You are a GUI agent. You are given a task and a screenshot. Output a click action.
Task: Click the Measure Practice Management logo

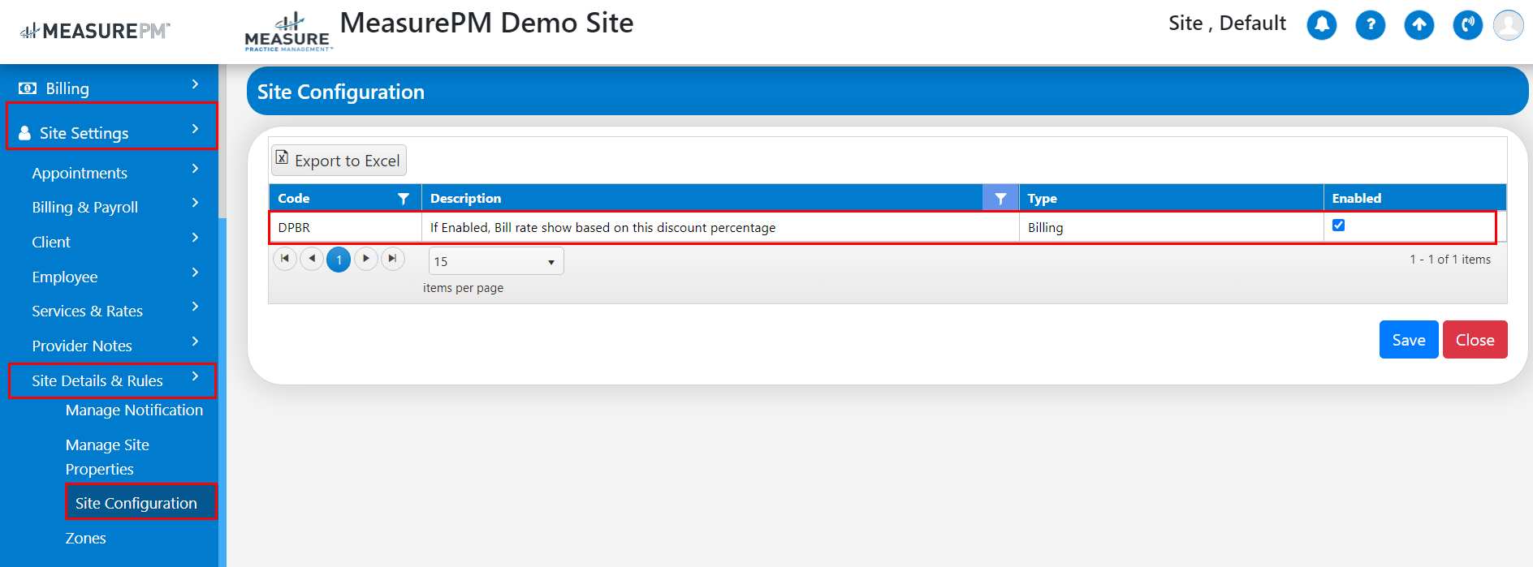(288, 32)
